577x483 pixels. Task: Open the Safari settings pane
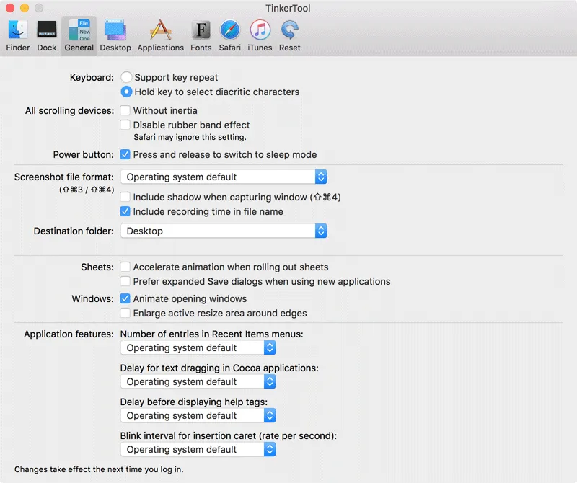click(x=229, y=32)
